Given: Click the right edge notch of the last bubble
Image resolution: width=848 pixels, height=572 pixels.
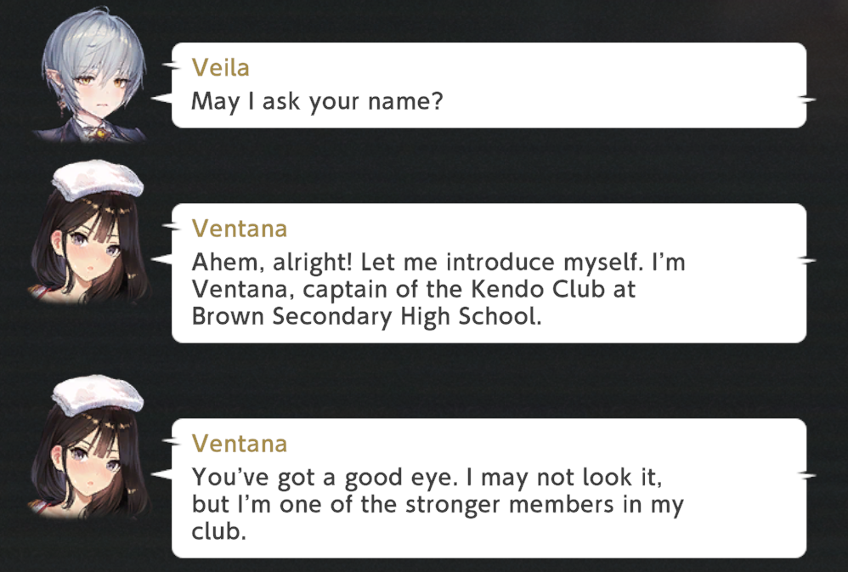Looking at the screenshot, I should pyautogui.click(x=810, y=475).
